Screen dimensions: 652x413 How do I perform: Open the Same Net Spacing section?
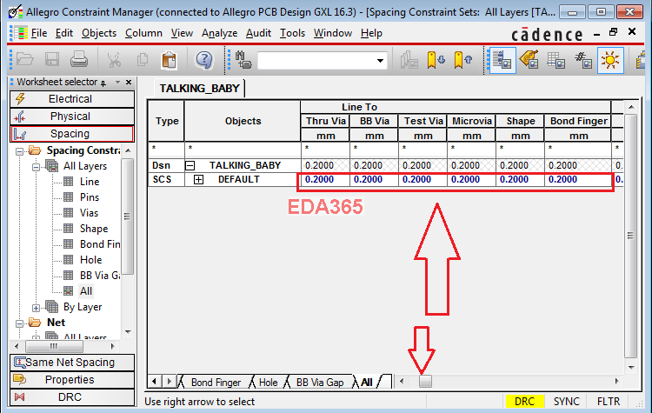(72, 363)
